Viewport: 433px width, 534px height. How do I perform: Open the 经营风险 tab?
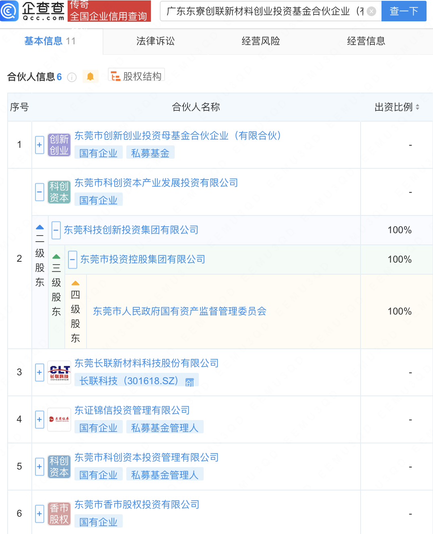pyautogui.click(x=260, y=41)
